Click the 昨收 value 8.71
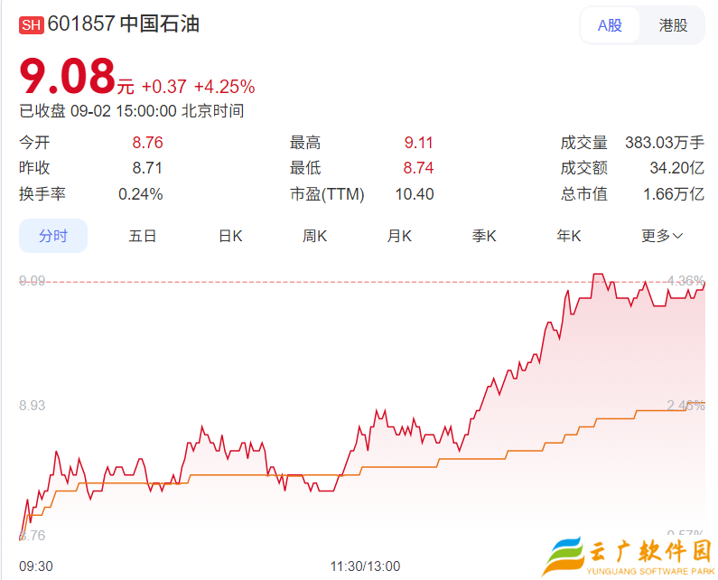 (147, 168)
